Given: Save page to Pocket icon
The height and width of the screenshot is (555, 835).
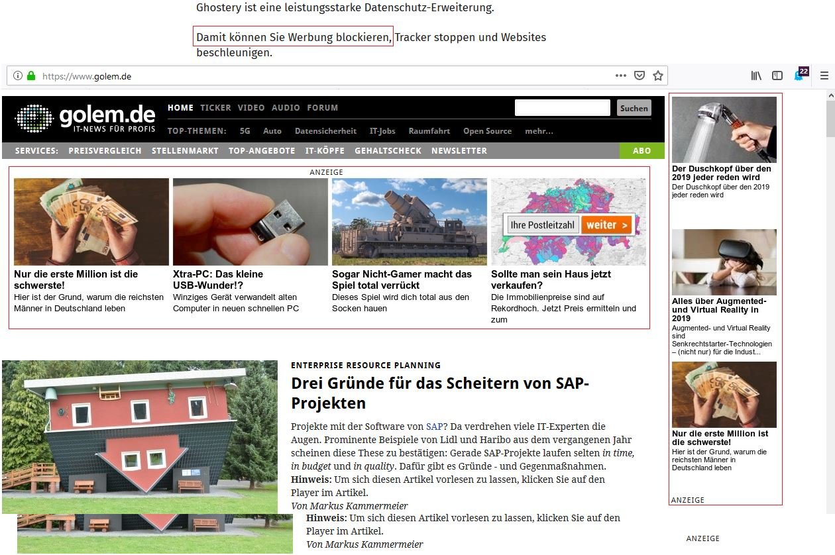Looking at the screenshot, I should (640, 76).
